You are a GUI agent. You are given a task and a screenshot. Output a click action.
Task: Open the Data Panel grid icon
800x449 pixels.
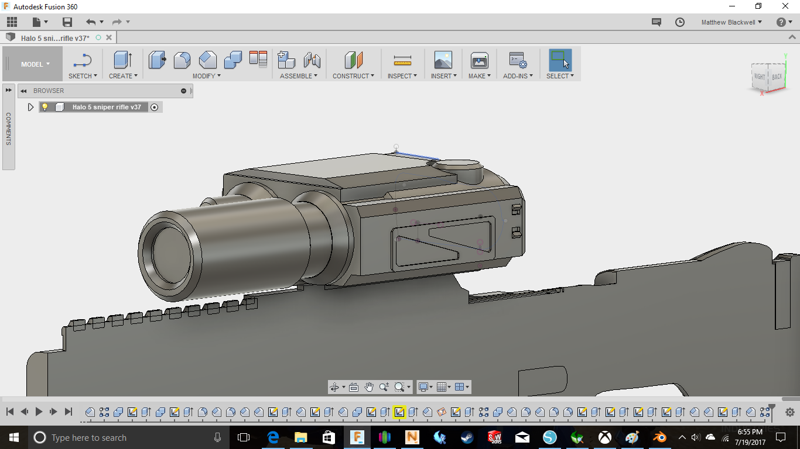(x=12, y=22)
